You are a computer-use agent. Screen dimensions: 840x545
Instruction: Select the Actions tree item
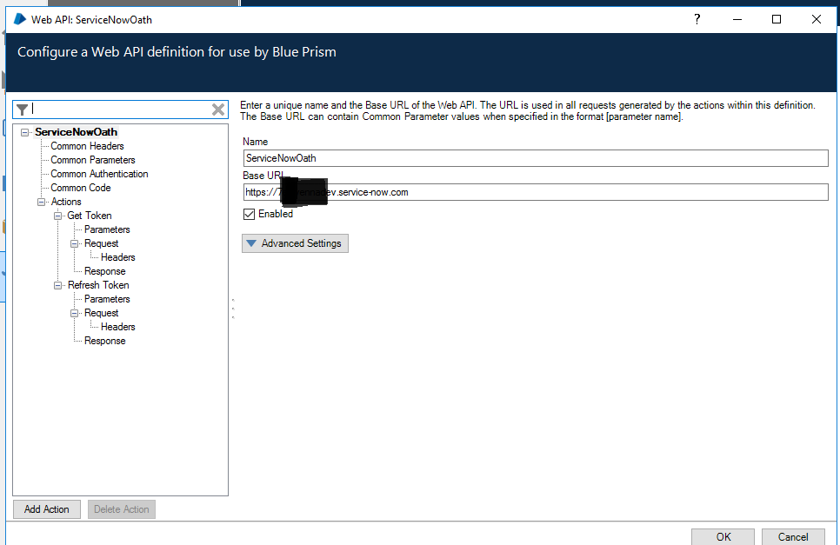(x=66, y=202)
